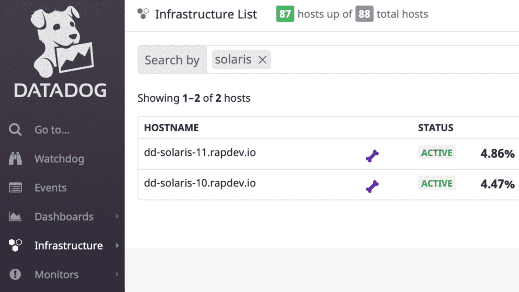Click the ACTIVE badge for dd-solaris-10
The image size is (519, 292).
[x=437, y=183]
